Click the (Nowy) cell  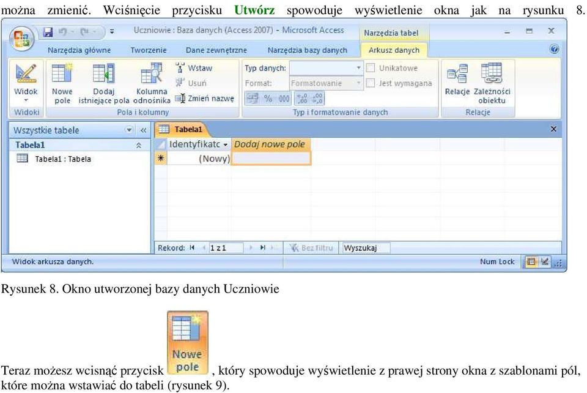(x=199, y=159)
